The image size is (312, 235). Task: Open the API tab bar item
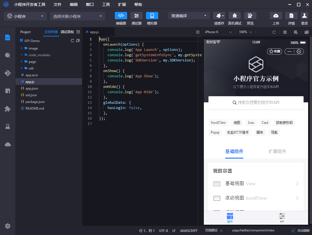tap(282, 218)
